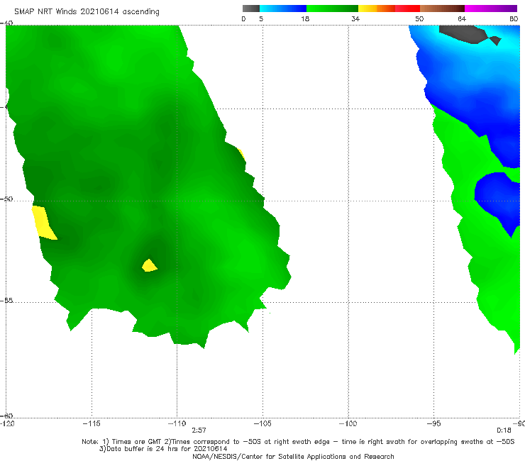Screen dimensions: 525x461
Task: Click the yellow wind patch near -112 longitude
Action: click(x=149, y=266)
